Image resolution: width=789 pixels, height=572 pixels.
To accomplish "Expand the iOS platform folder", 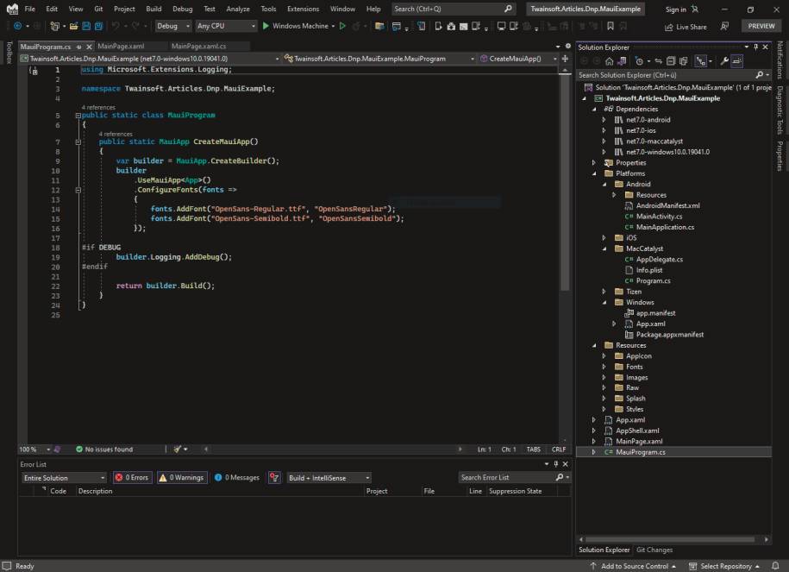I will pos(604,237).
